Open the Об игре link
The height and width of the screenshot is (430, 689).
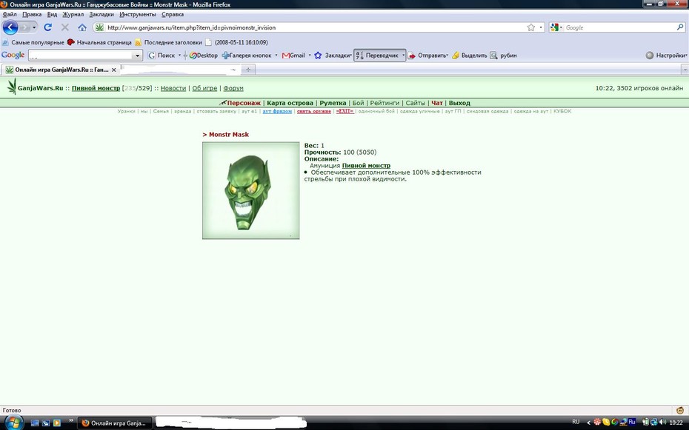204,88
